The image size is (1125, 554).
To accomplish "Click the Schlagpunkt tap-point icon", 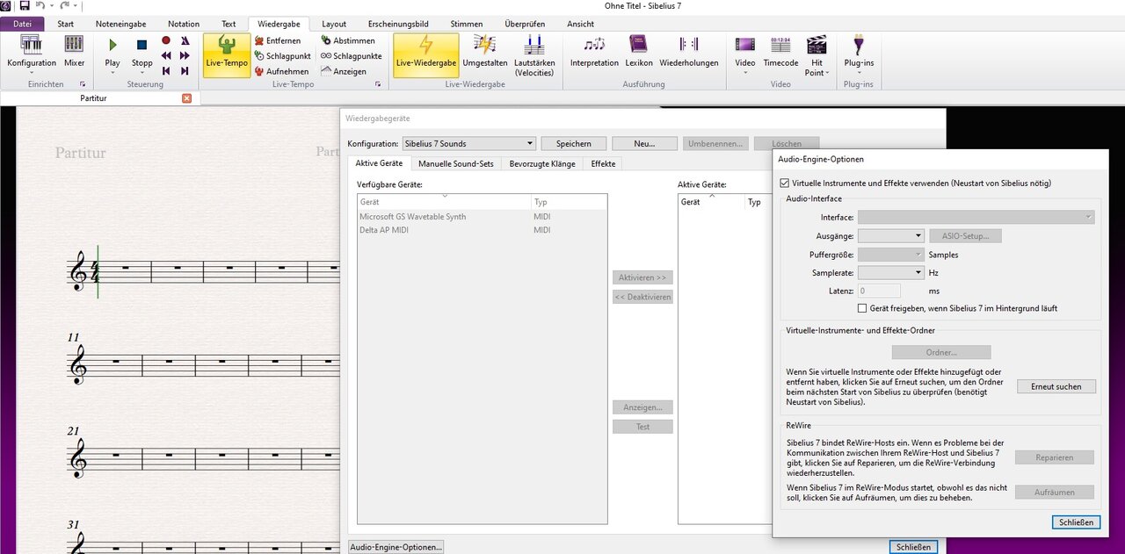I will pos(259,56).
